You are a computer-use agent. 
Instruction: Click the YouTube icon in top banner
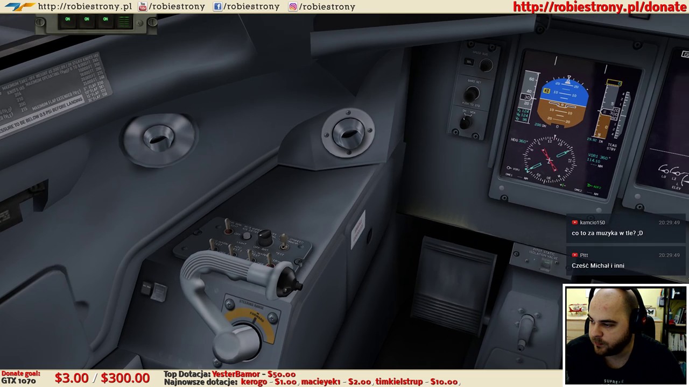(x=142, y=6)
